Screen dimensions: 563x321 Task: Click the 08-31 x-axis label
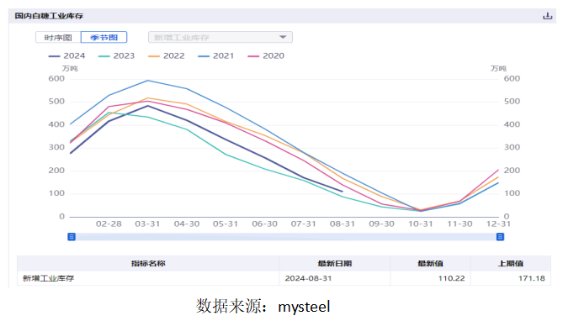[x=343, y=224]
